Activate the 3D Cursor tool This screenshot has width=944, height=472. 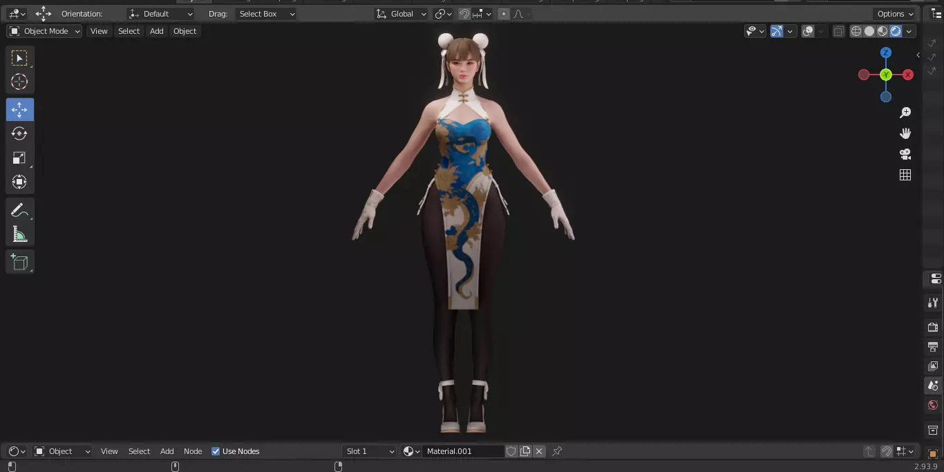pyautogui.click(x=19, y=82)
